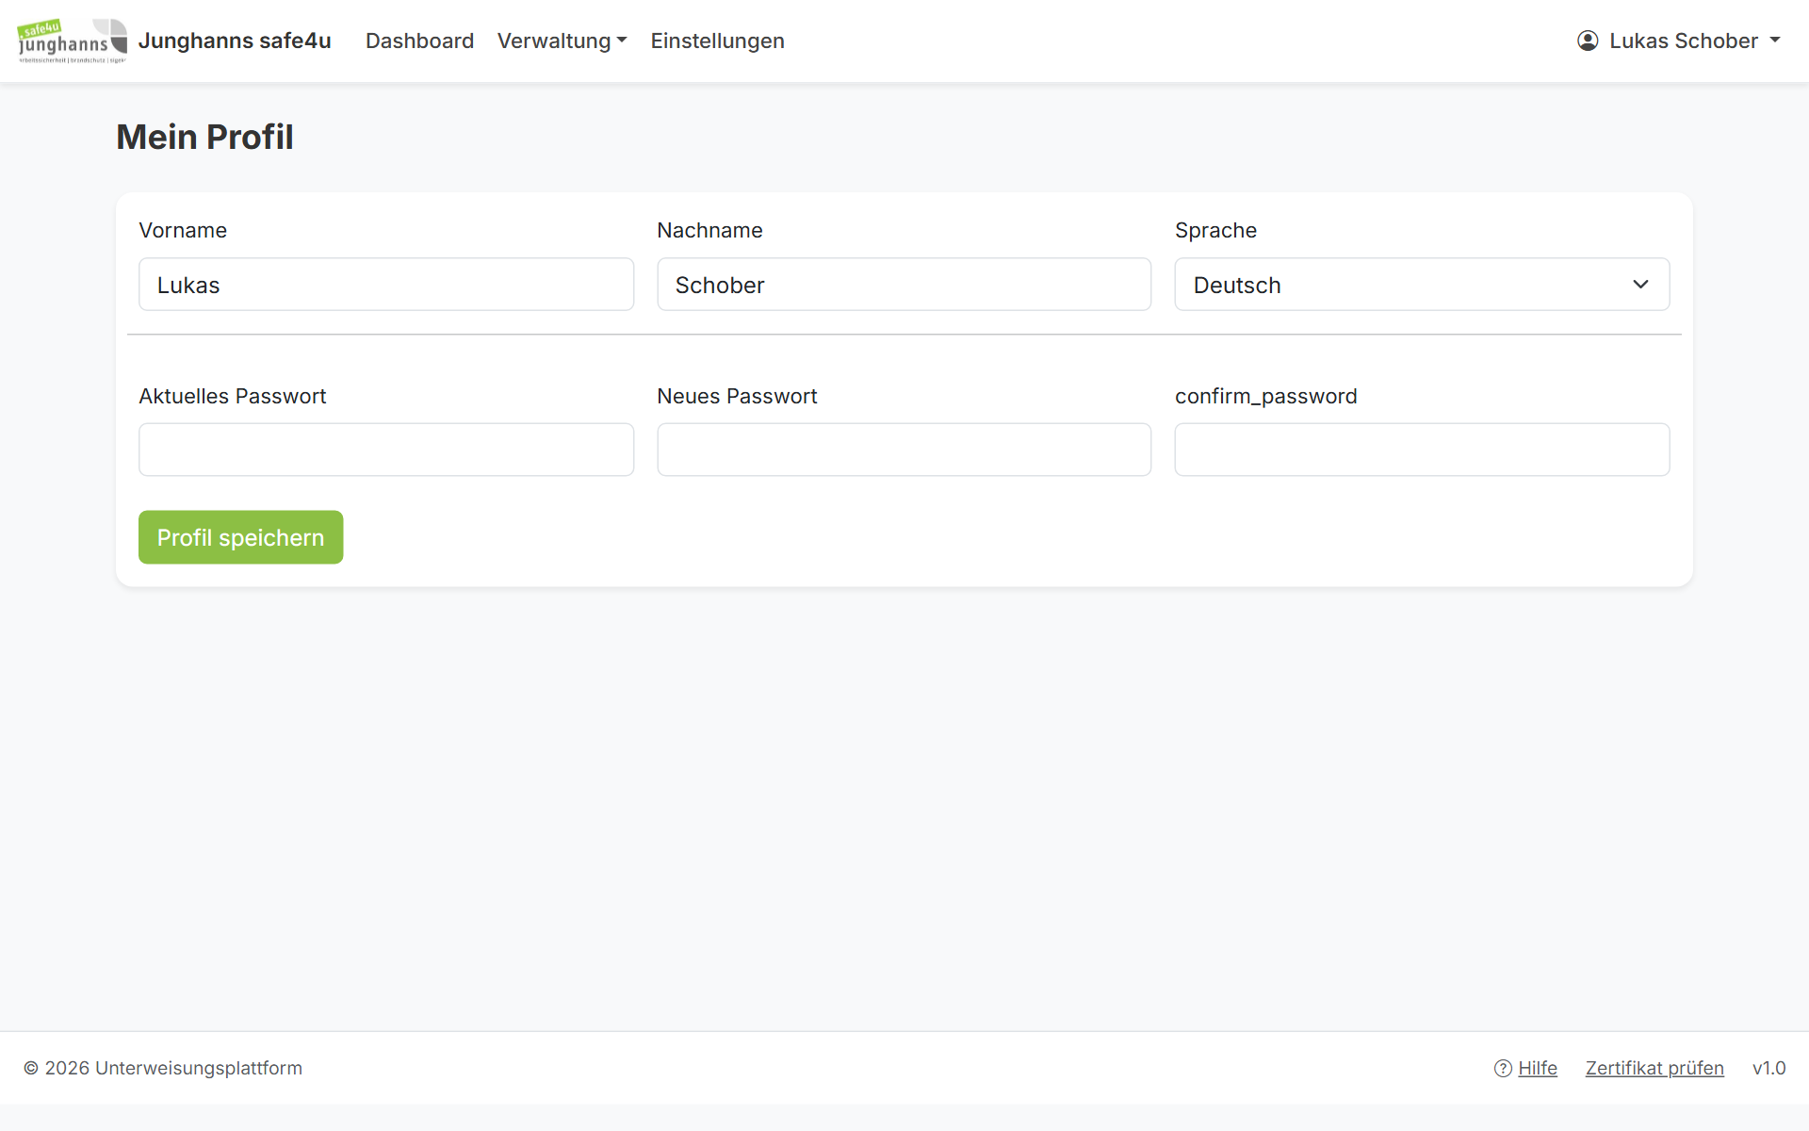Open the Einstellungen menu item
This screenshot has width=1809, height=1131.
tap(717, 41)
